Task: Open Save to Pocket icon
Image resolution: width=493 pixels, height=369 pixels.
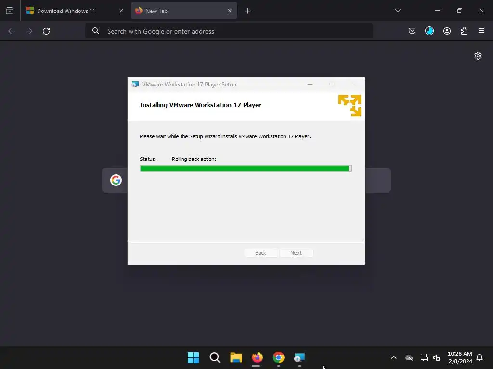Action: coord(412,31)
